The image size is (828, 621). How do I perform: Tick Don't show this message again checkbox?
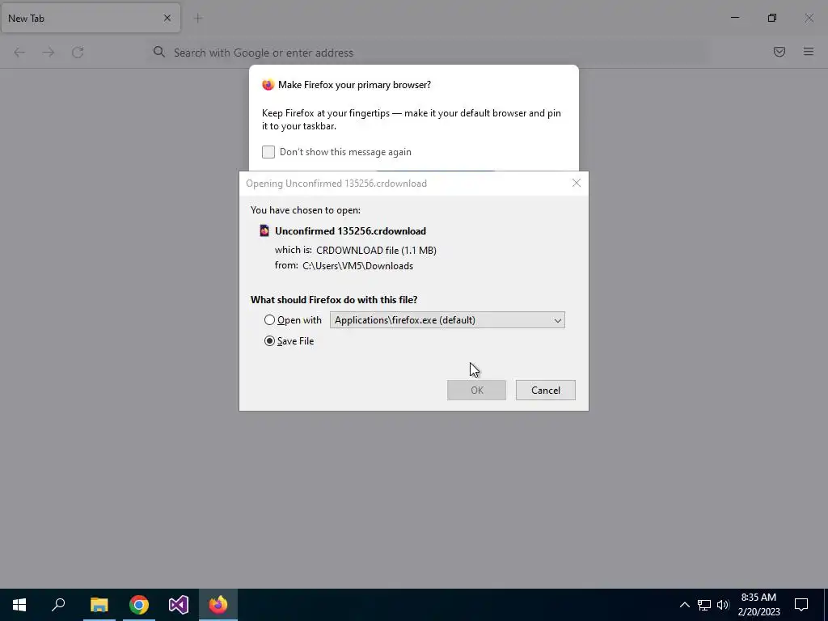point(268,152)
